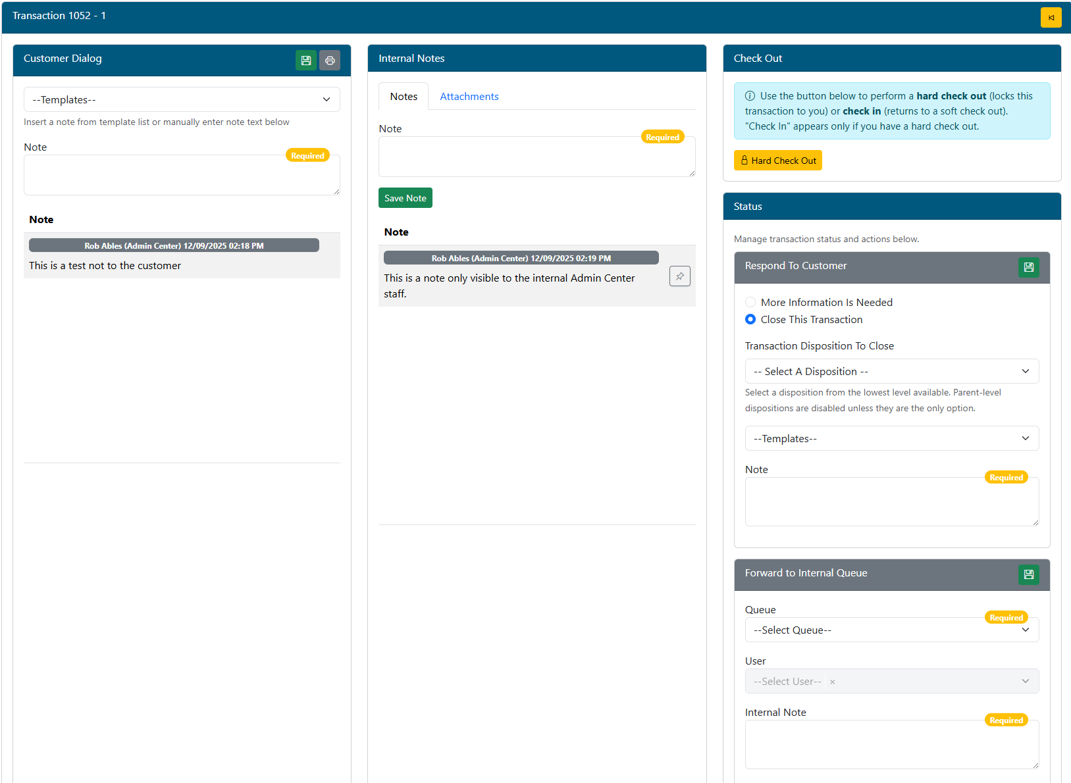Switch to the Notes tab
This screenshot has width=1071, height=783.
(404, 97)
